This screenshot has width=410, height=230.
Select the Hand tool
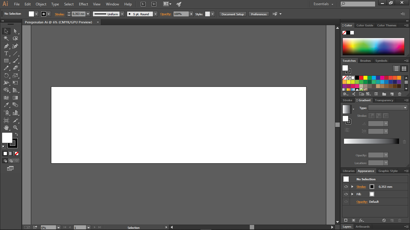pos(6,128)
